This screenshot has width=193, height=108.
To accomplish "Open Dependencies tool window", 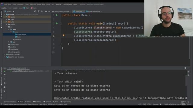I will pyautogui.click(x=66, y=102).
